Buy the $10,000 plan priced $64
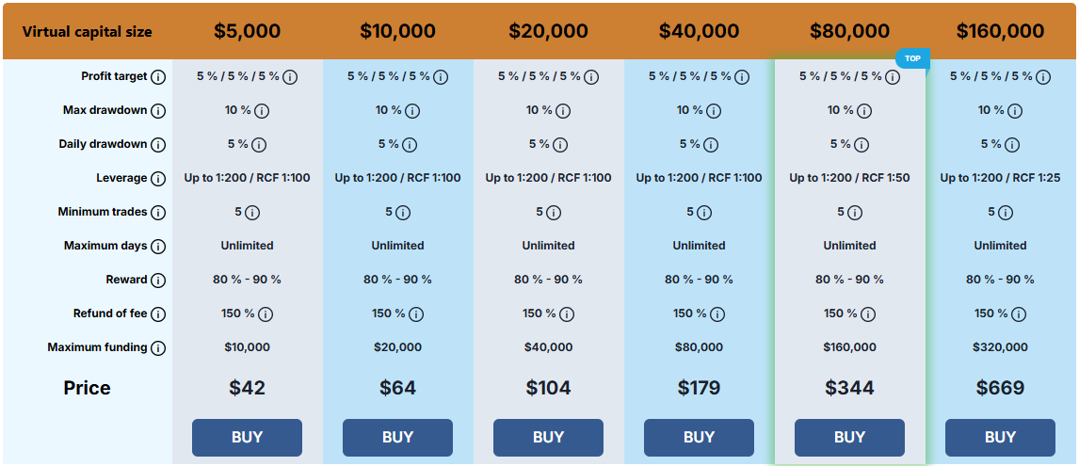Viewport: 1079px width, 466px height. pyautogui.click(x=397, y=437)
